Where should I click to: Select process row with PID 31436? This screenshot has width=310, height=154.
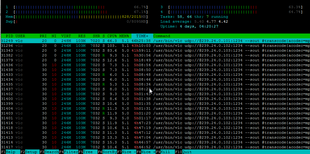pos(155,65)
